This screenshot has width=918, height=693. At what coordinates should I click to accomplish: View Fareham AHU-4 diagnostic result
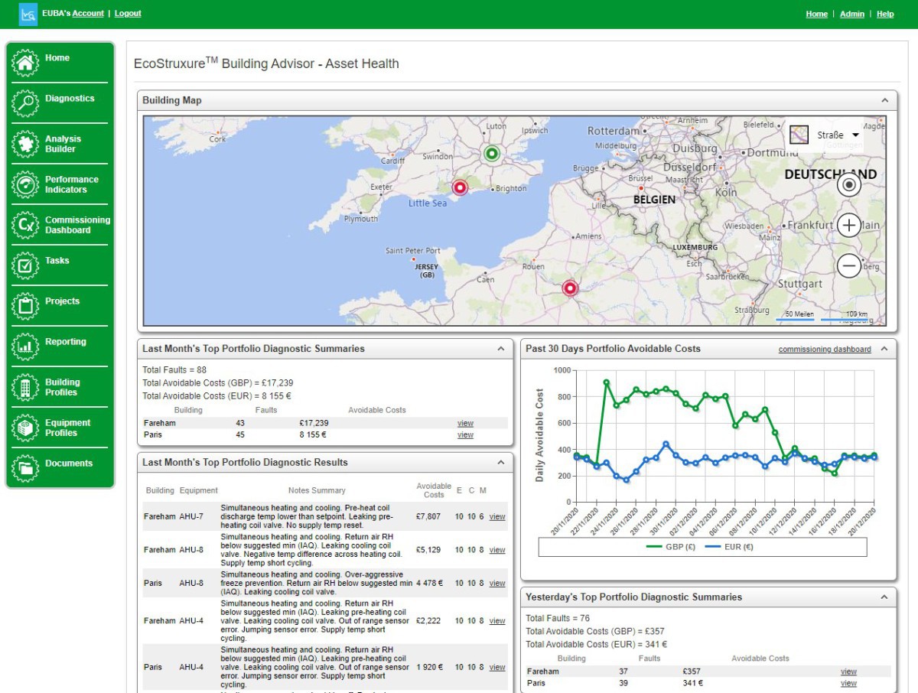click(497, 621)
